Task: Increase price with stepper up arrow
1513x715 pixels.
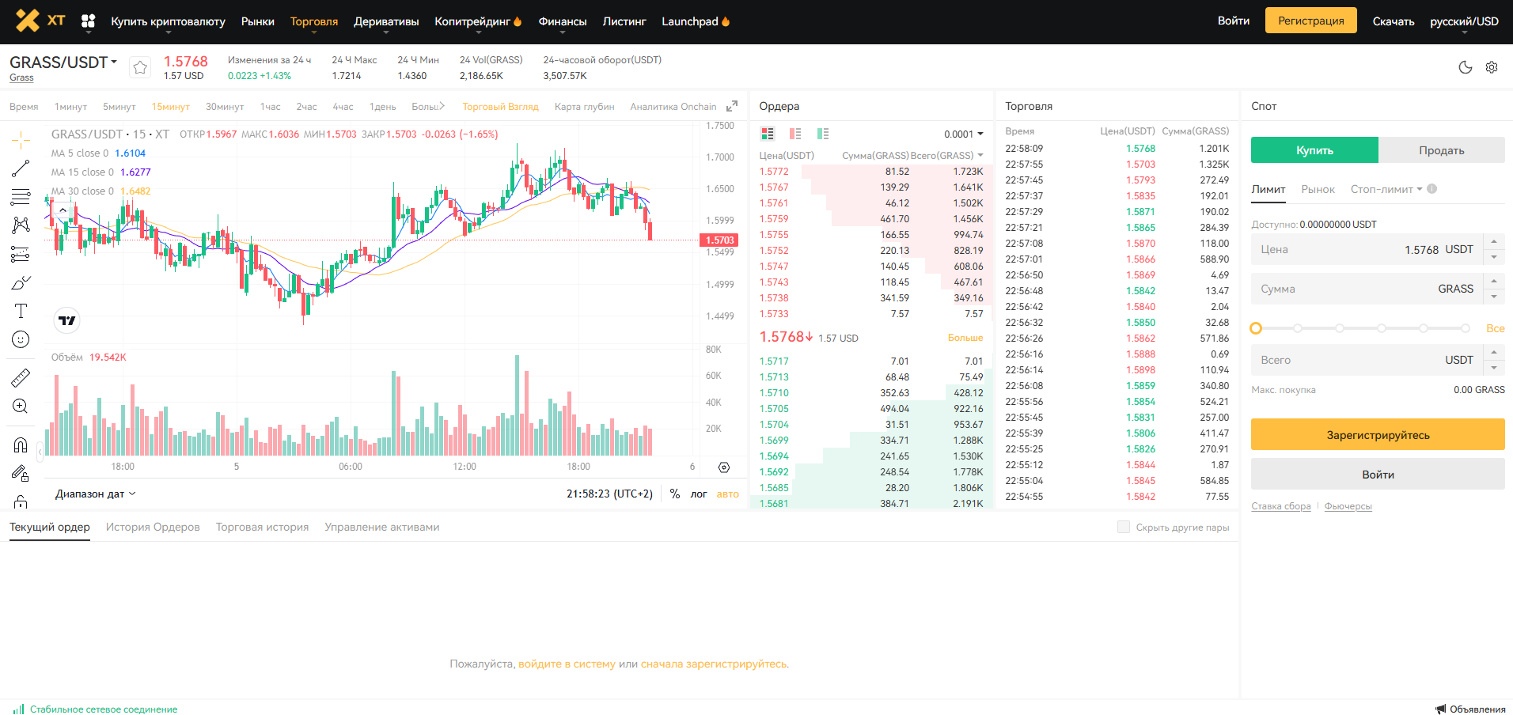Action: click(1494, 241)
